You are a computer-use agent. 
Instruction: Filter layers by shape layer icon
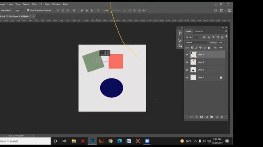pos(218,37)
